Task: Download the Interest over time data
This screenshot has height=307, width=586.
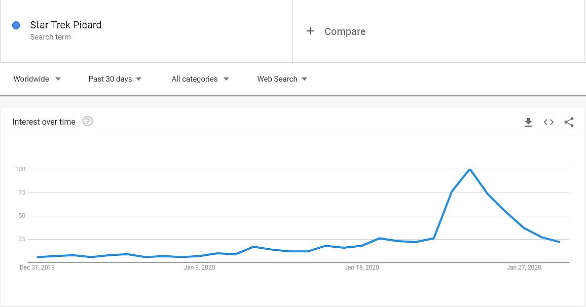Action: [x=528, y=122]
